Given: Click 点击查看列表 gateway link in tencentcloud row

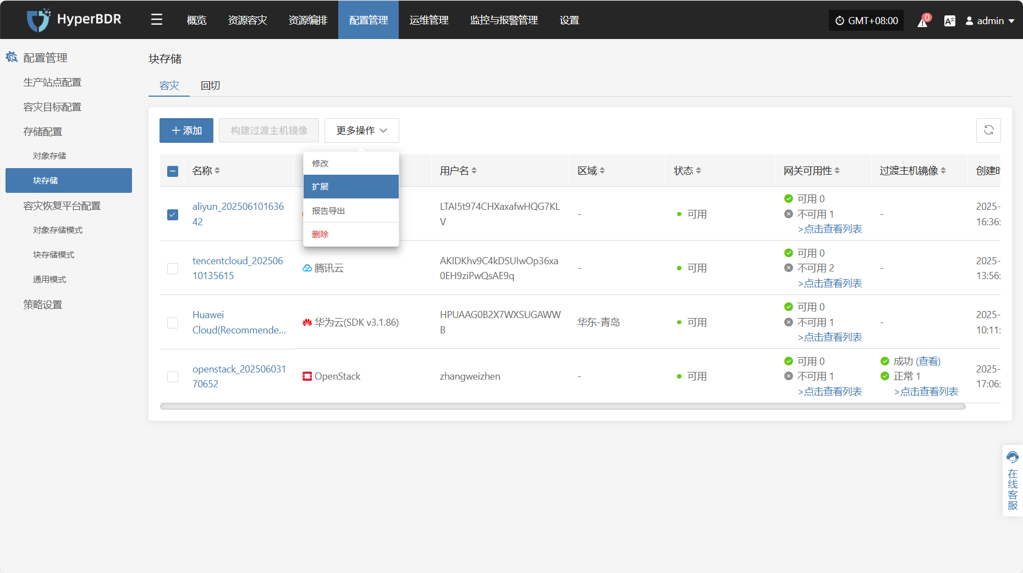Looking at the screenshot, I should [x=829, y=283].
